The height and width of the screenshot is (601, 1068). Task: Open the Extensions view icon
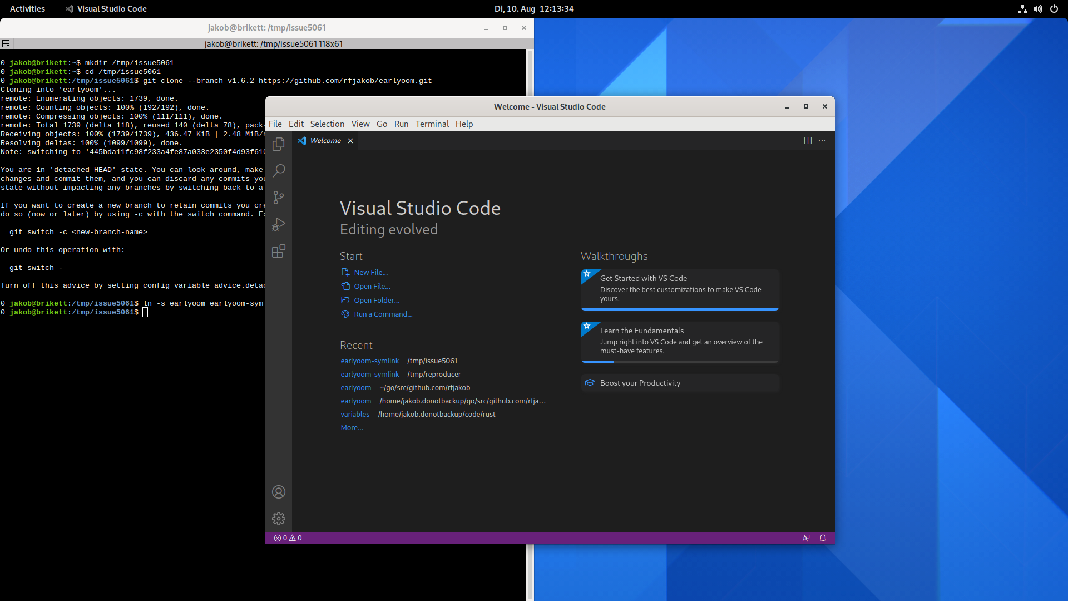coord(279,251)
